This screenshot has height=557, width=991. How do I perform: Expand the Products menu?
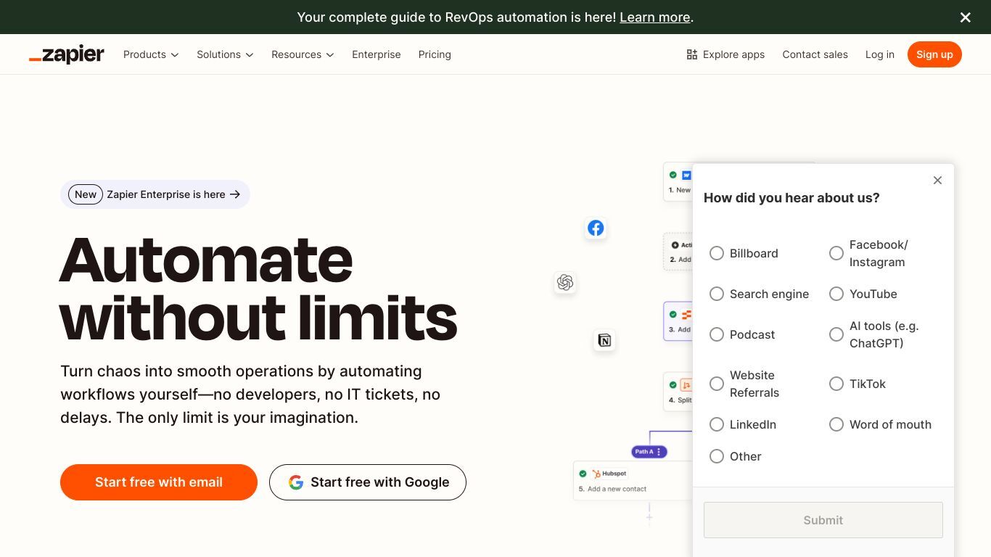[x=151, y=54]
